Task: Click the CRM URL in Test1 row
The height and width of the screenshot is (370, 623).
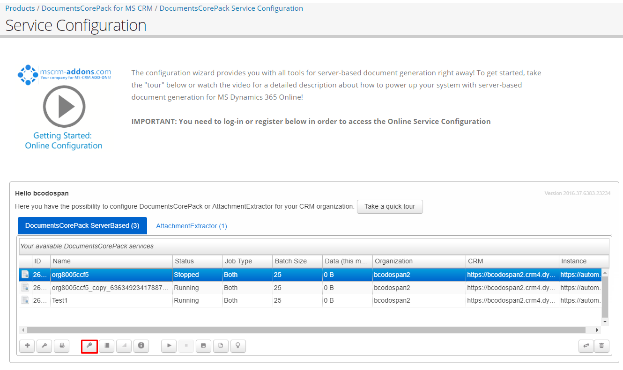Action: 512,300
